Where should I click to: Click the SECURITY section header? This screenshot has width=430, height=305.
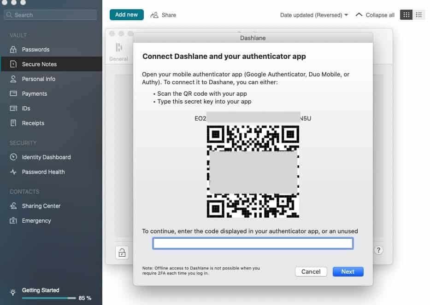point(23,143)
